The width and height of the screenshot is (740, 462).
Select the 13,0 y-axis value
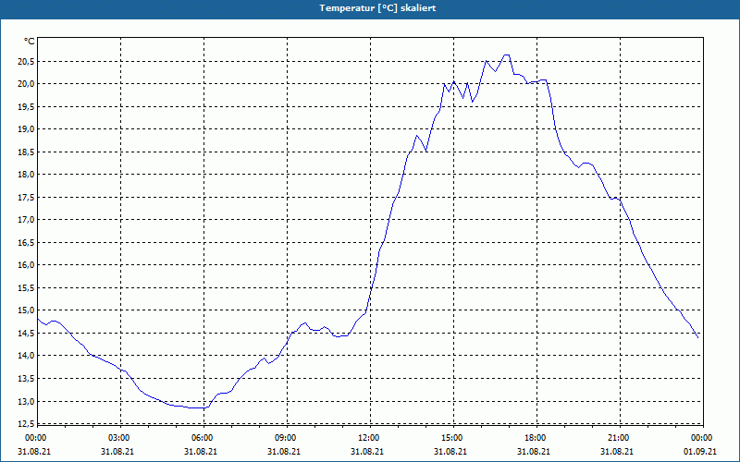26,401
